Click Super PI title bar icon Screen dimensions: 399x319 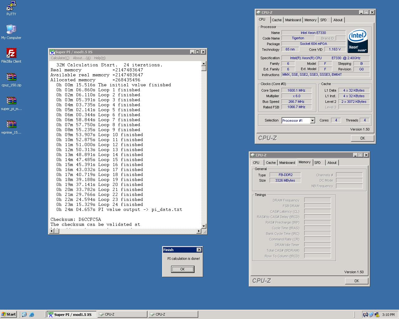coord(52,52)
